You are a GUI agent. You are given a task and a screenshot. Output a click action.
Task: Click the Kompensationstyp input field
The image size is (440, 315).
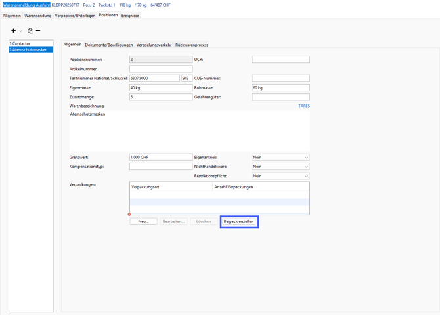tap(161, 166)
